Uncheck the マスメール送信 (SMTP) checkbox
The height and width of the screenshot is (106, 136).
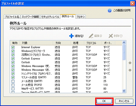[x=13, y=77]
